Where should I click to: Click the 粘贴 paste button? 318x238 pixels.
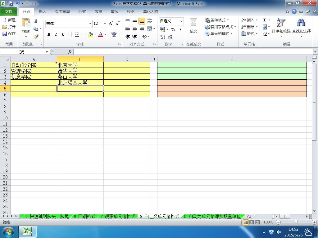26,28
